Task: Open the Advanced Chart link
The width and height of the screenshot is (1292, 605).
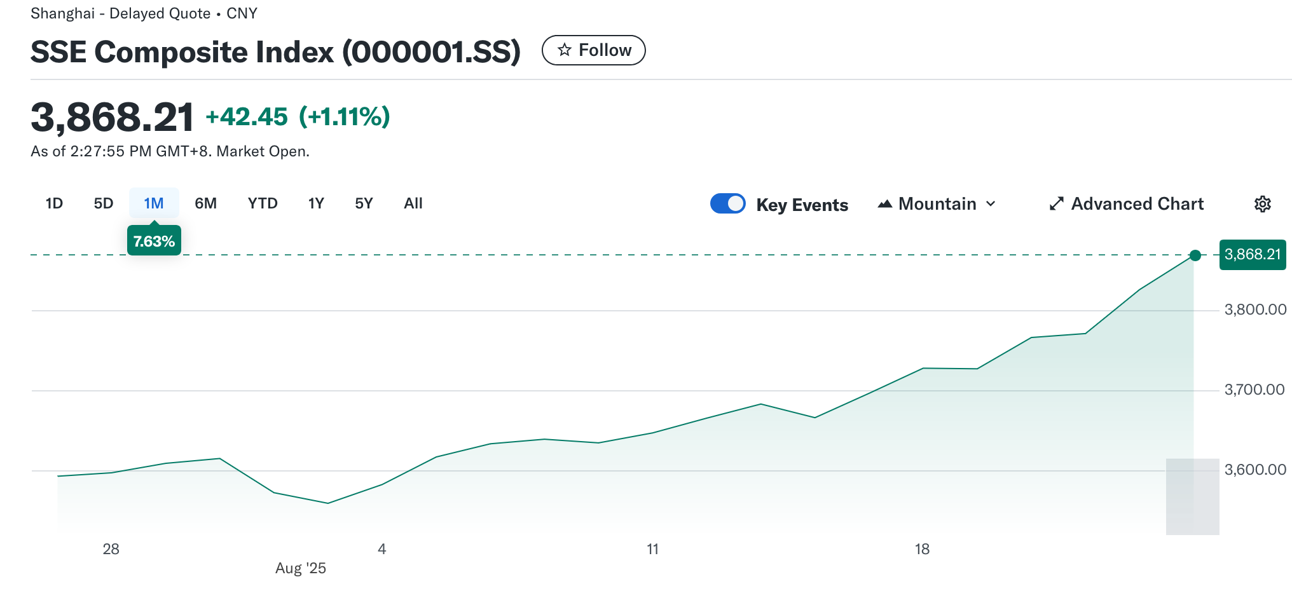Action: (x=1137, y=204)
